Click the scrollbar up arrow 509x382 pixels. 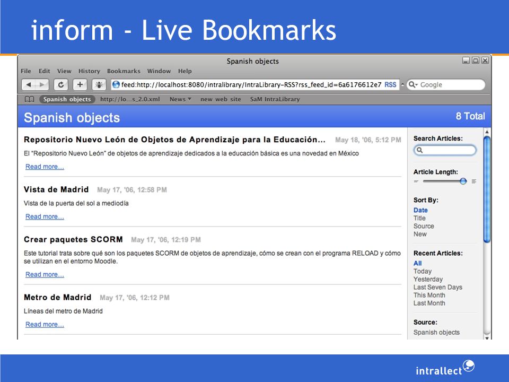(487, 132)
